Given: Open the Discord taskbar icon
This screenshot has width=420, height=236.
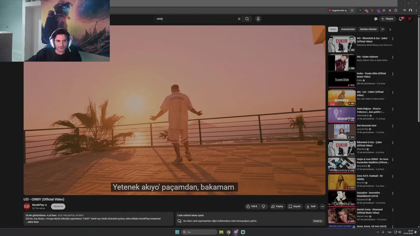Looking at the screenshot, I should [236, 232].
